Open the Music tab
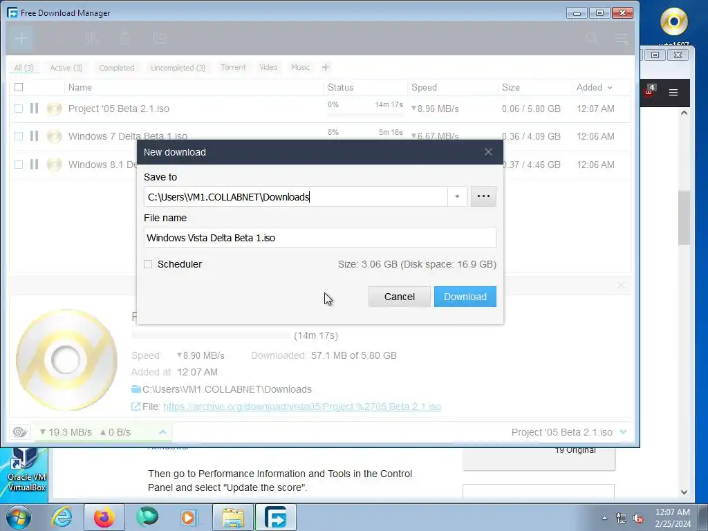 pyautogui.click(x=300, y=67)
